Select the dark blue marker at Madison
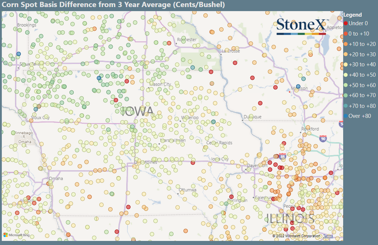This screenshot has height=245, width=378. [x=298, y=86]
